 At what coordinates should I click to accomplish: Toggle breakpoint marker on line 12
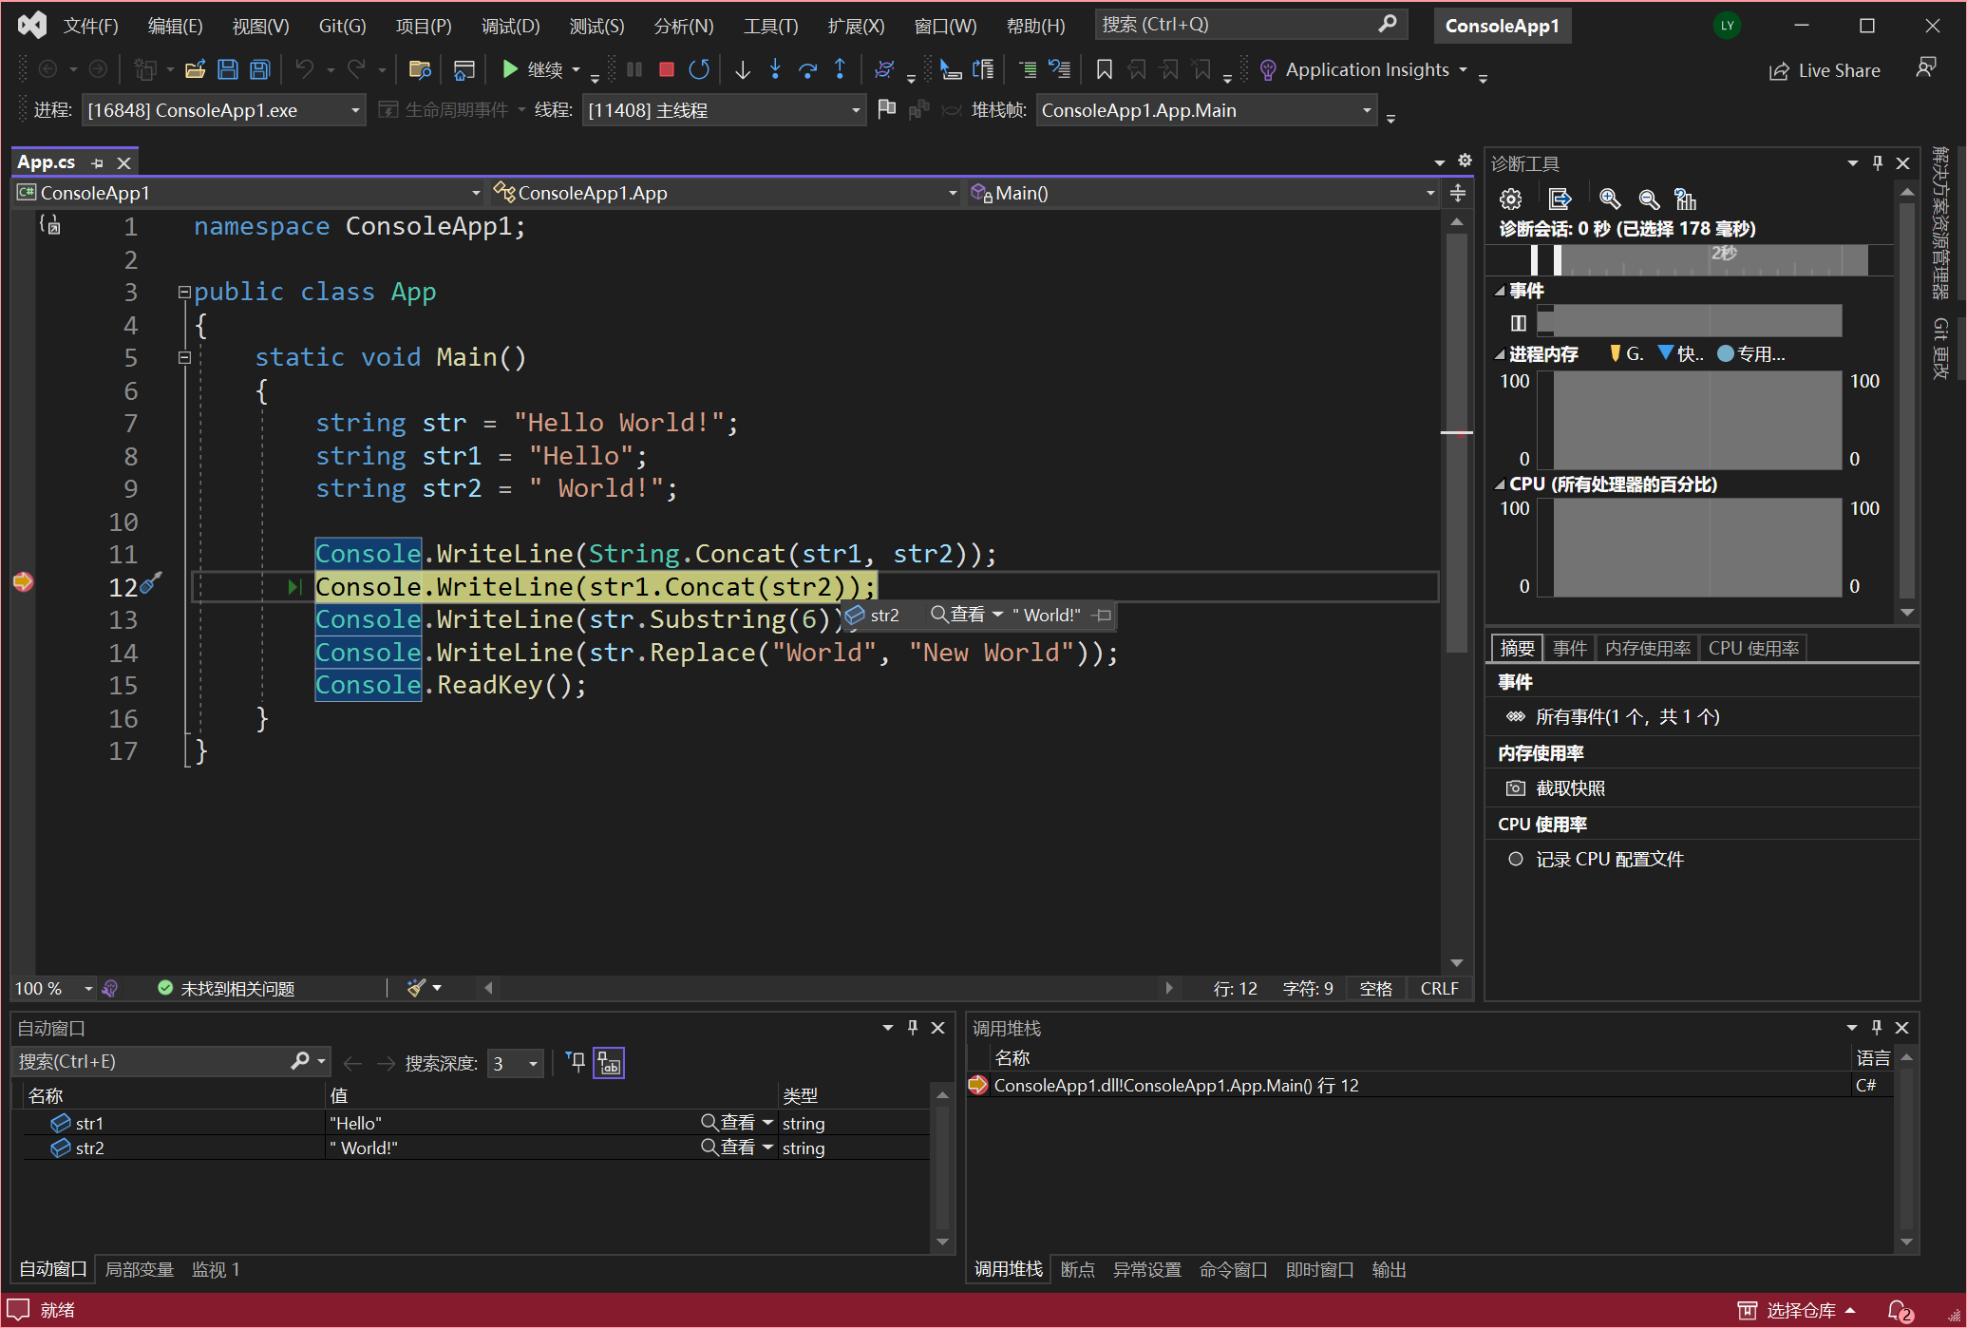23,582
